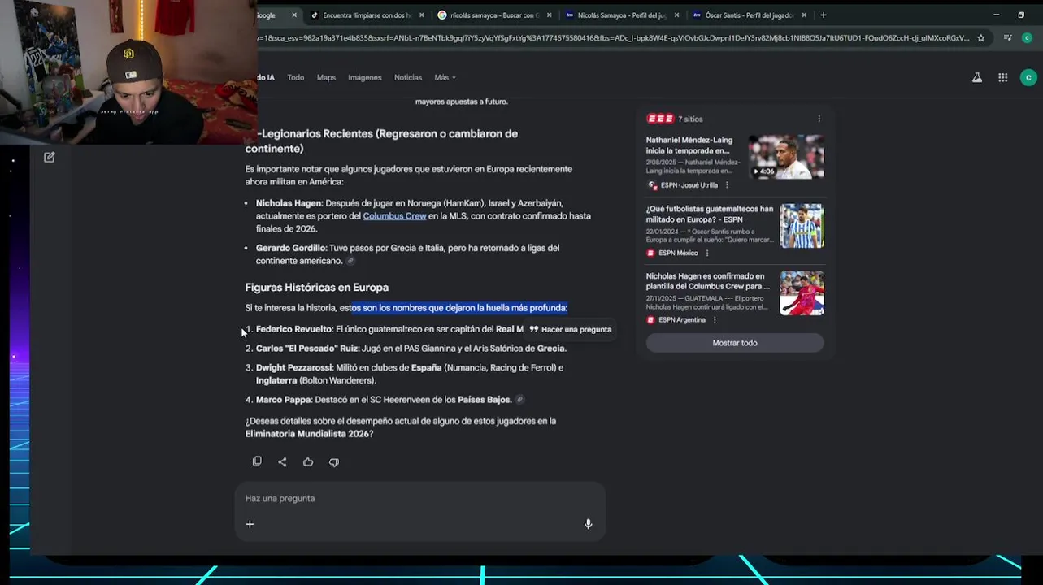Click the plus attach icon in question box
The width and height of the screenshot is (1043, 585).
pos(250,524)
